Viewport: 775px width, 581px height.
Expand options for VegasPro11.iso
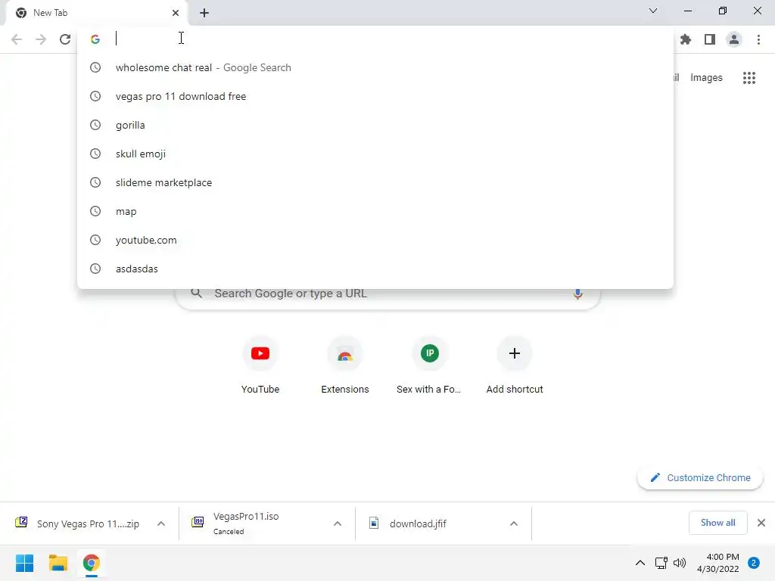pyautogui.click(x=338, y=524)
